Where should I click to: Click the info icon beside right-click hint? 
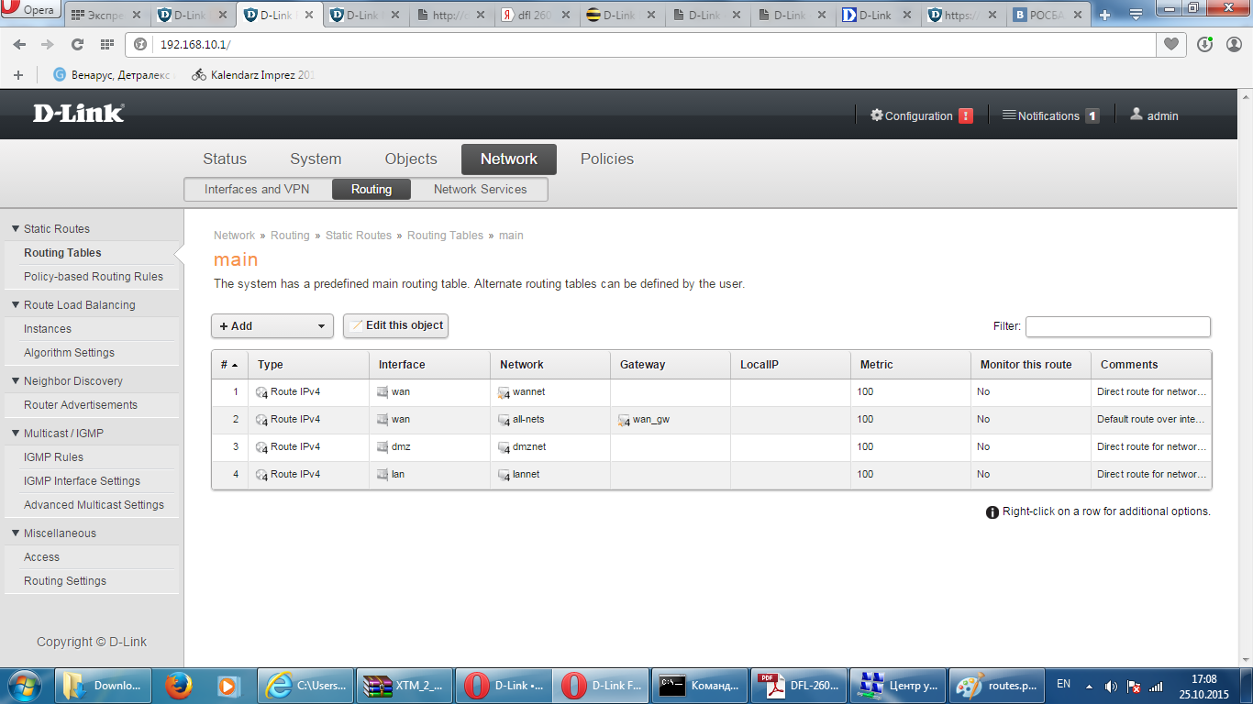pos(992,512)
